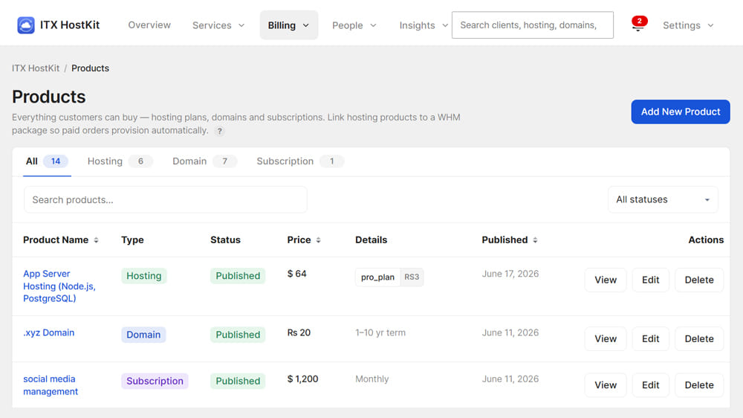Click the Products breadcrumb text
The height and width of the screenshot is (418, 743).
pos(90,68)
